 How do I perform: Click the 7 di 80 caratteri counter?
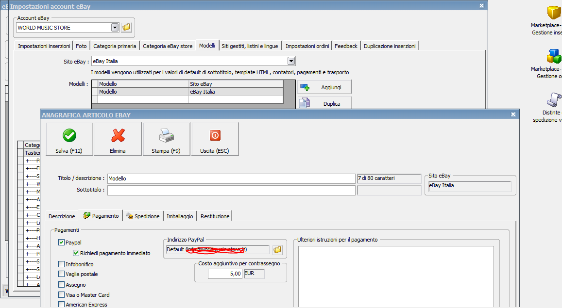[x=389, y=178]
